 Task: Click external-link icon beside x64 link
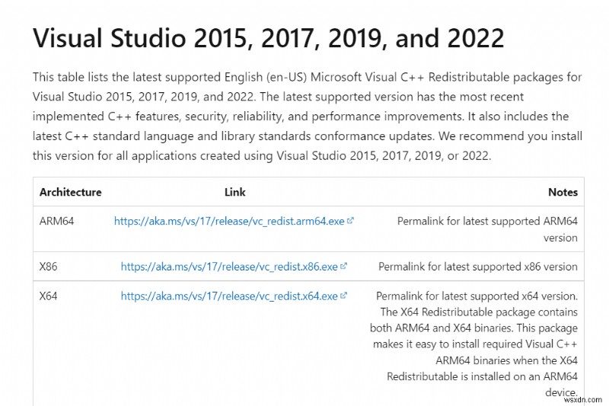click(x=343, y=296)
